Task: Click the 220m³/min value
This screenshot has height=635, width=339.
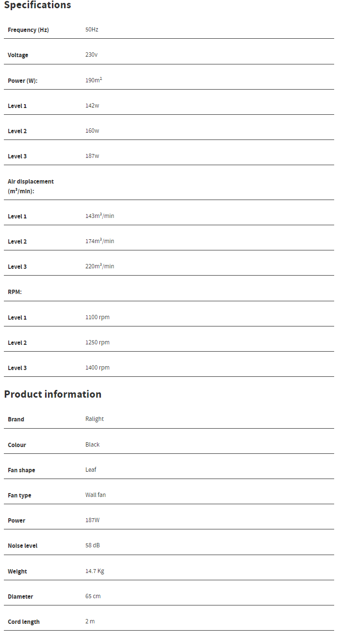Action: point(99,266)
